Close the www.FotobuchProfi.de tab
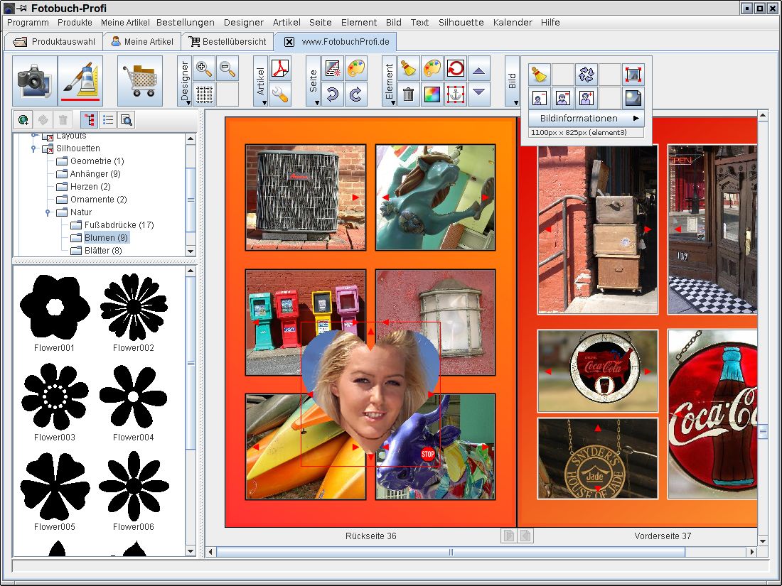 [x=289, y=42]
